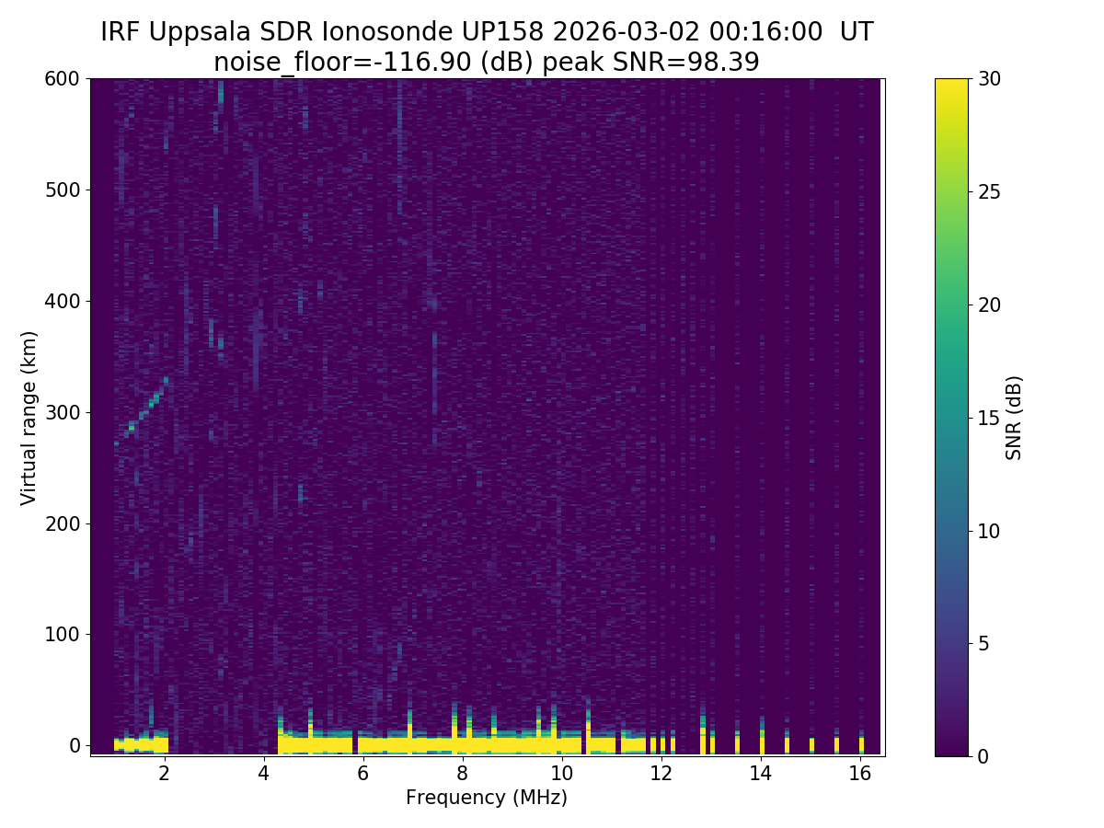Image resolution: width=1104 pixels, height=828 pixels.
Task: Click the x-axis tick label "8"
Action: tap(462, 774)
